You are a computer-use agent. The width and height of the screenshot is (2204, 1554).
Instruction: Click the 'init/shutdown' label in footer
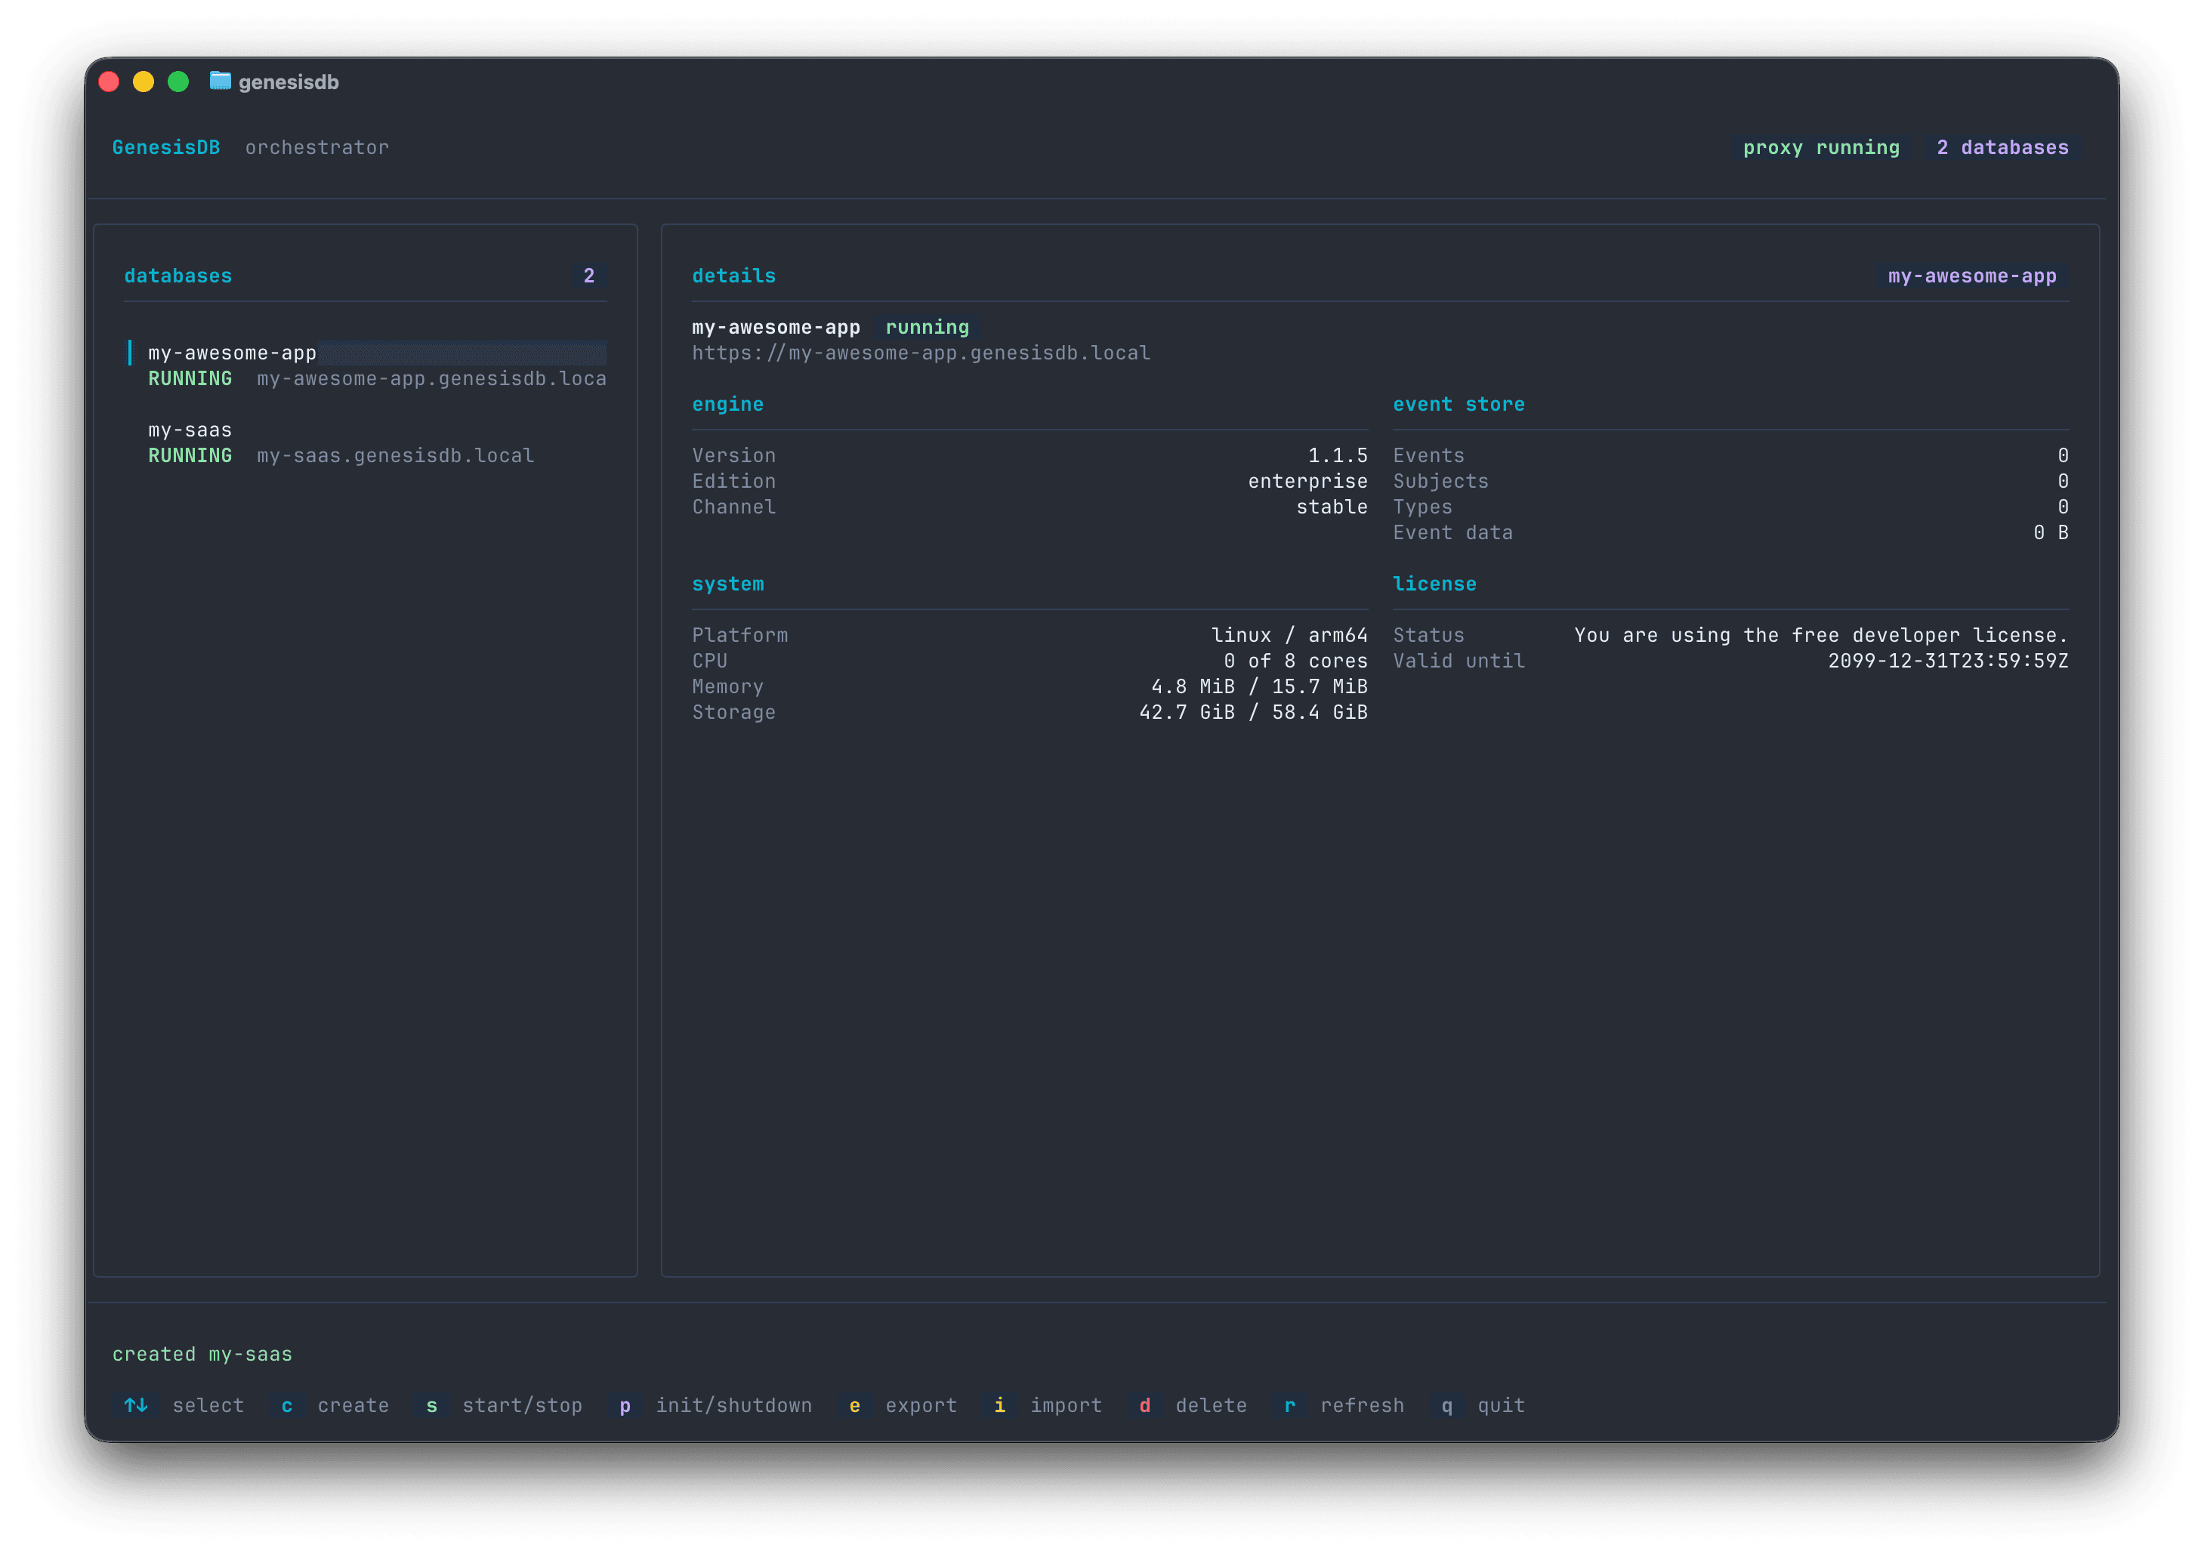pos(733,1405)
